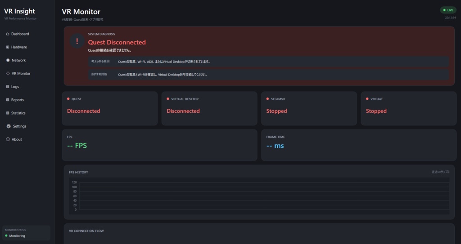Click the STEAMVR card Stopped status
Image resolution: width=461 pixels, height=244 pixels.
coord(277,111)
